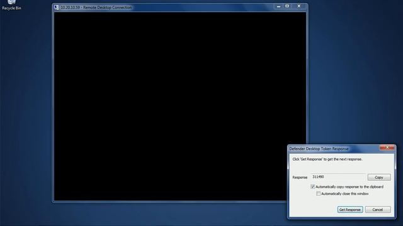Click the Copy button next to Response
The image size is (403, 226).
pos(379,177)
